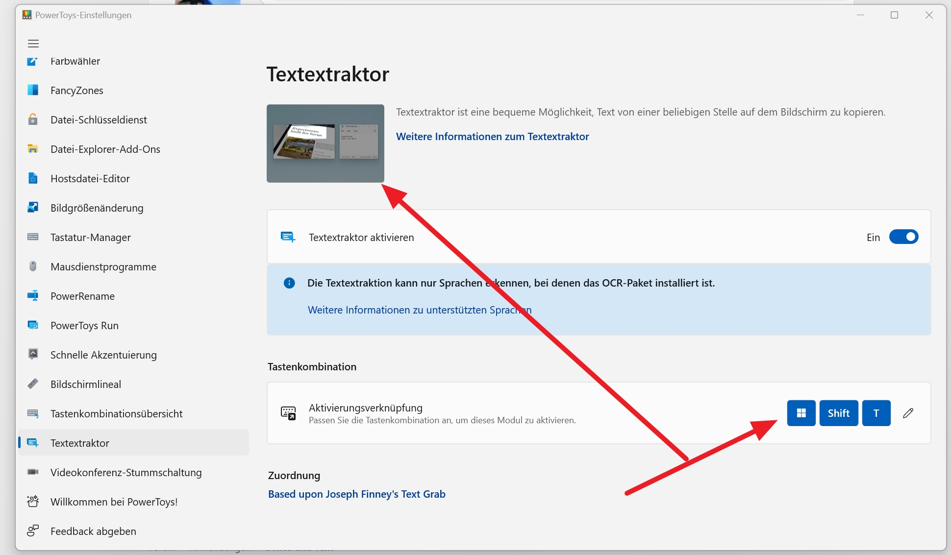Screen dimensions: 951x555
Task: Click the FancyZones sidebar icon
Action: pyautogui.click(x=33, y=90)
